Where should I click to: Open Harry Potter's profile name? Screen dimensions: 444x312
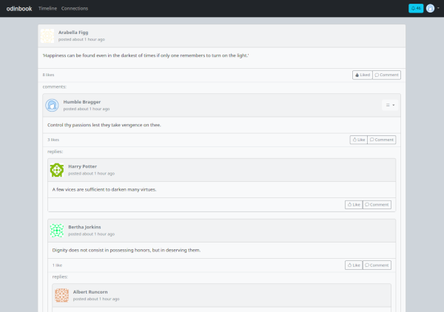click(x=82, y=166)
